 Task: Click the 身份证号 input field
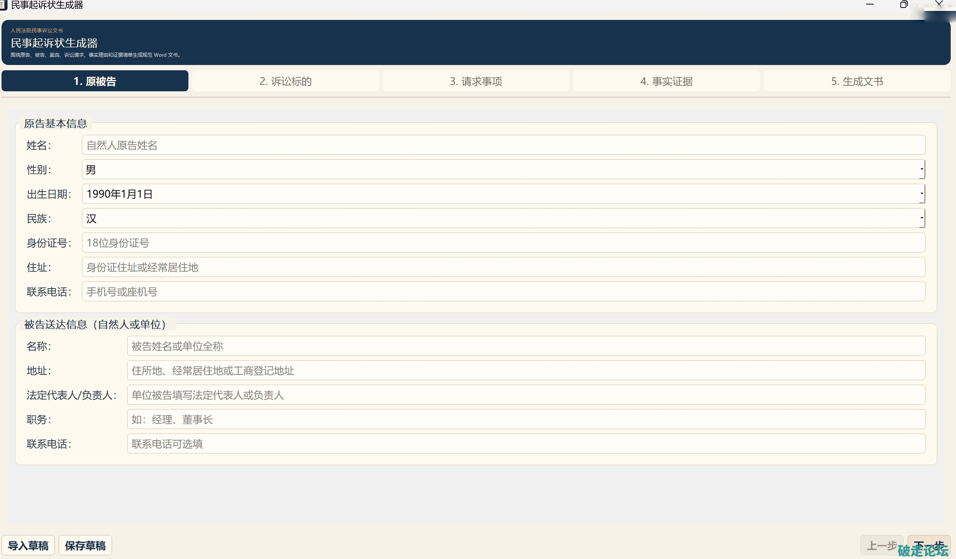[x=503, y=243]
